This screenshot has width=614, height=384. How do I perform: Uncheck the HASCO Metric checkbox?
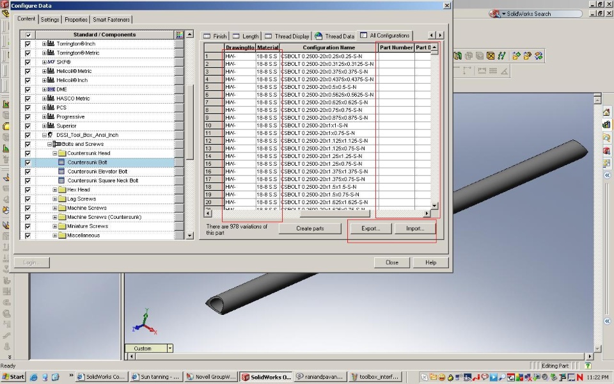(28, 99)
